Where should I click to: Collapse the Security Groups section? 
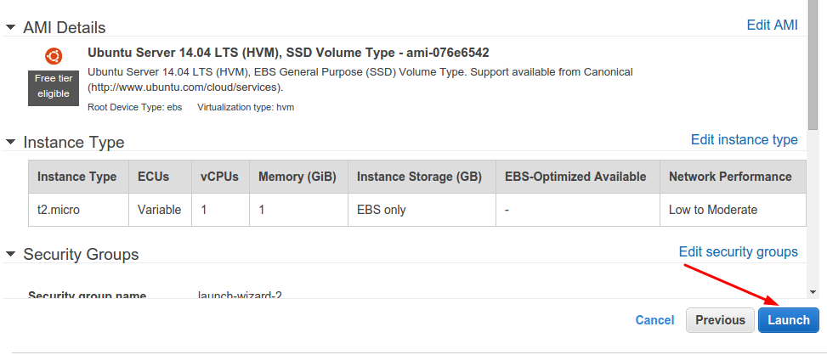[x=10, y=254]
